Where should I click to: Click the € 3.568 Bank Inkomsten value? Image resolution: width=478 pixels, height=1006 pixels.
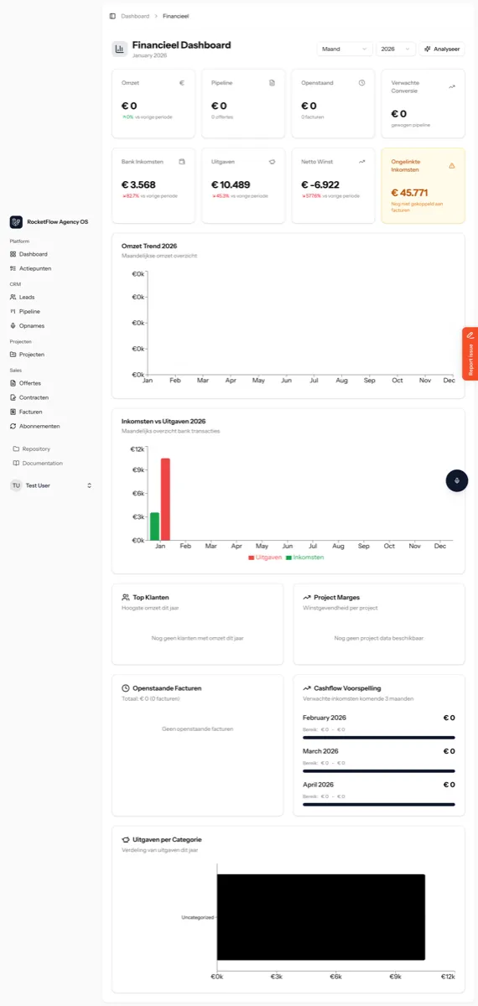pyautogui.click(x=138, y=184)
